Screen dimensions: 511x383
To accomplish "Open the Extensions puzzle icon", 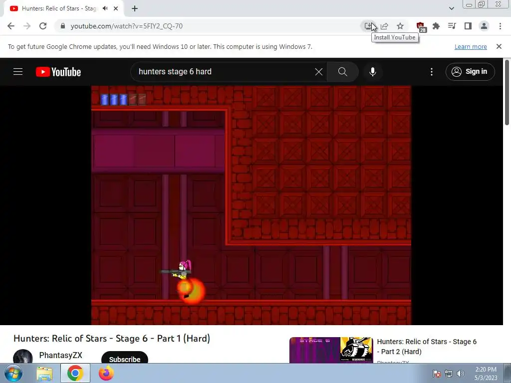I will [x=436, y=26].
